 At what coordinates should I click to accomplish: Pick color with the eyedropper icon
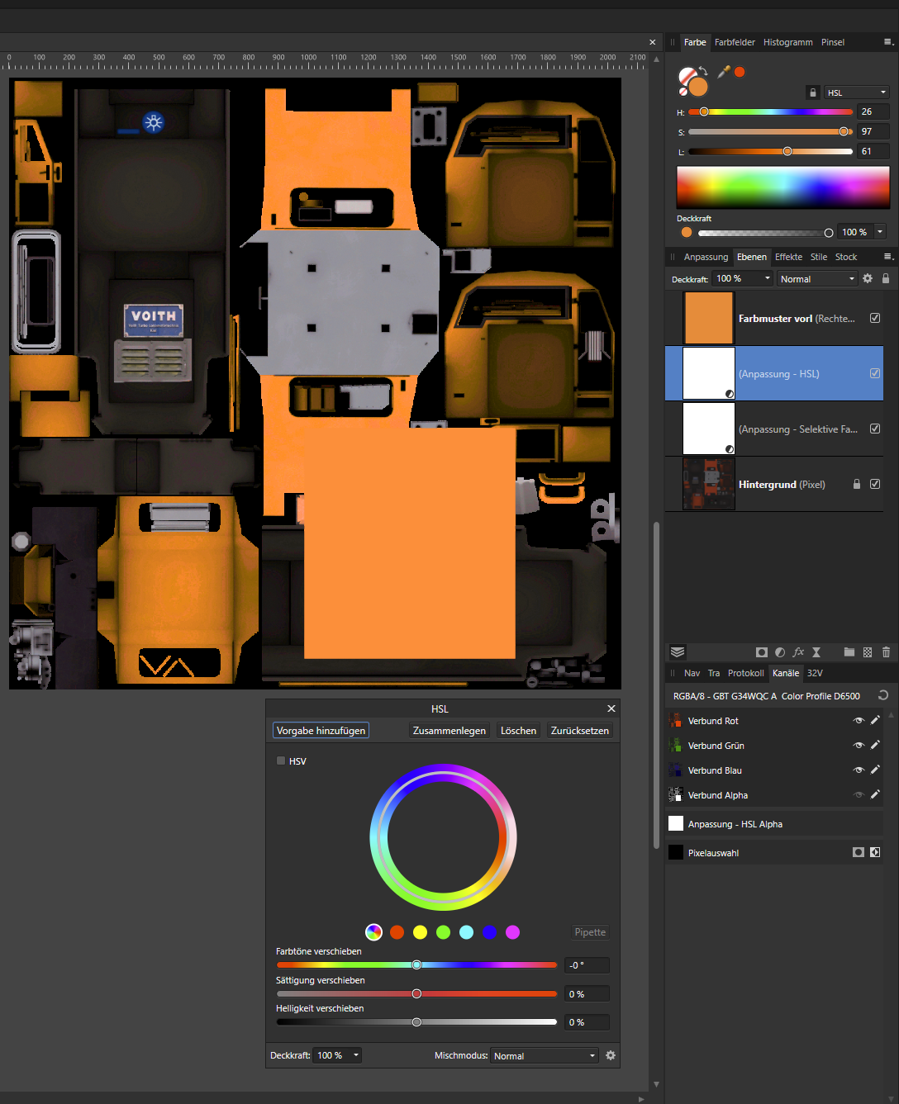coord(724,73)
